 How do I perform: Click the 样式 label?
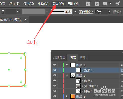coord(117,12)
